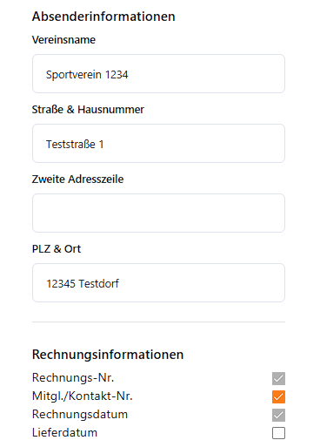This screenshot has width=320, height=447.
Task: Click the Rechnungsinformationen heading
Action: 108,355
